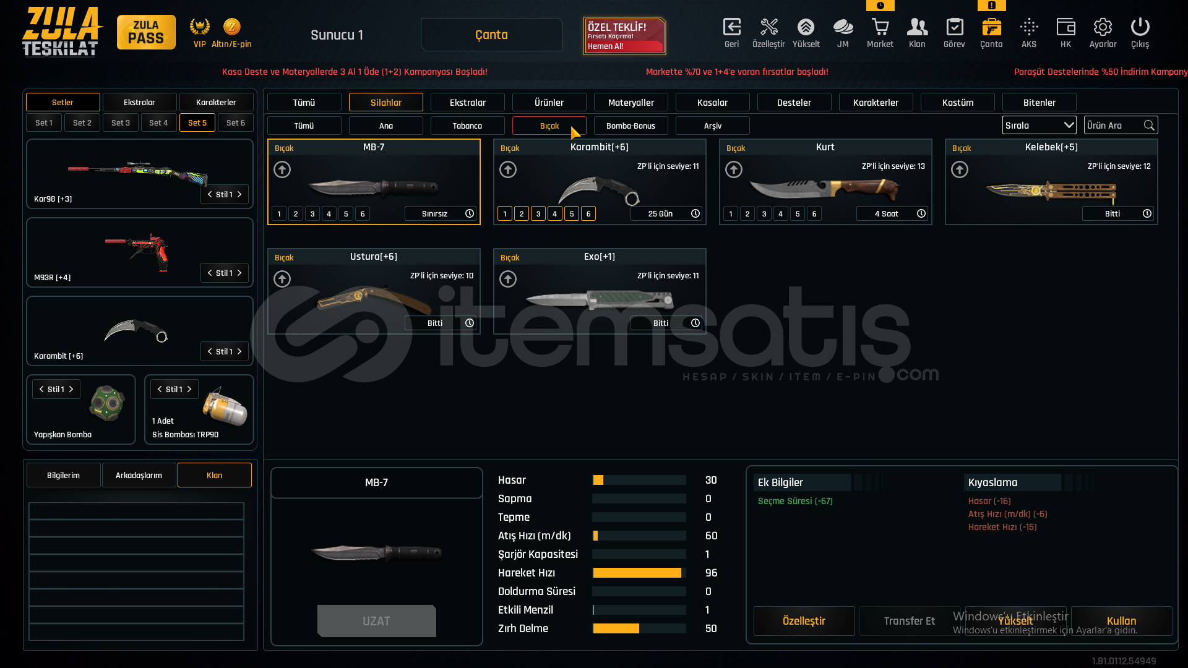Click the search magnifier icon
The width and height of the screenshot is (1188, 668).
click(1149, 126)
